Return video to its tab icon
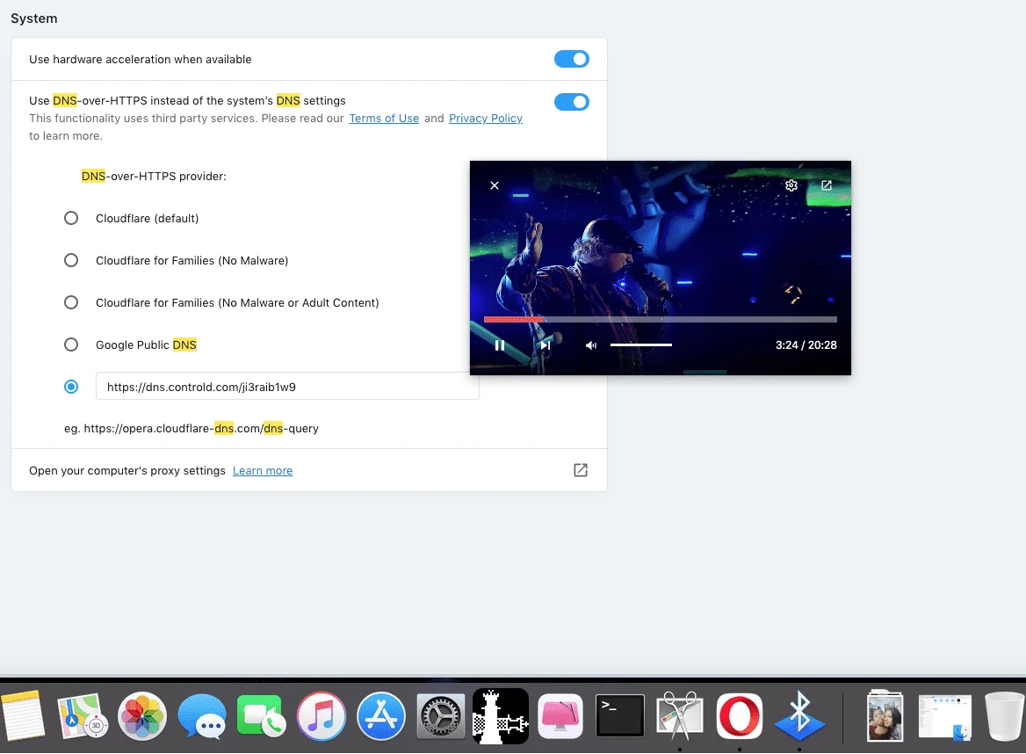Viewport: 1026px width, 754px height. pos(827,185)
